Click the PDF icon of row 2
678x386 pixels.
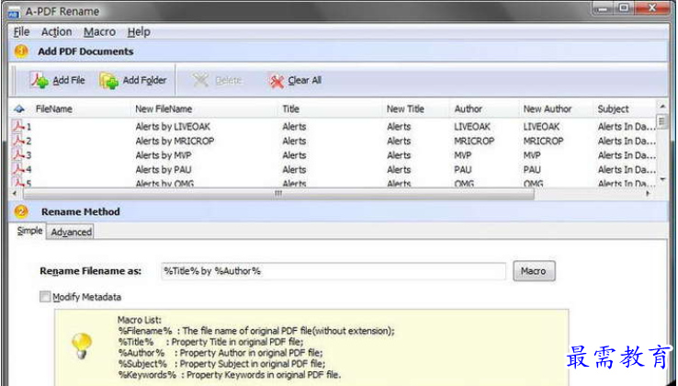tap(17, 141)
